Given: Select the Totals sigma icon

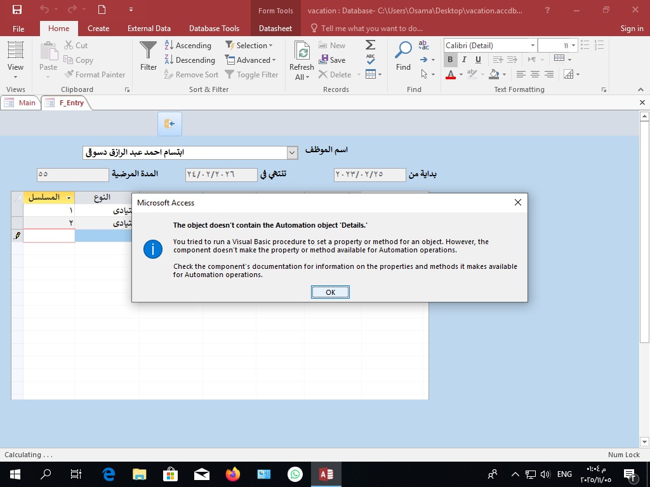Looking at the screenshot, I should click(x=369, y=44).
